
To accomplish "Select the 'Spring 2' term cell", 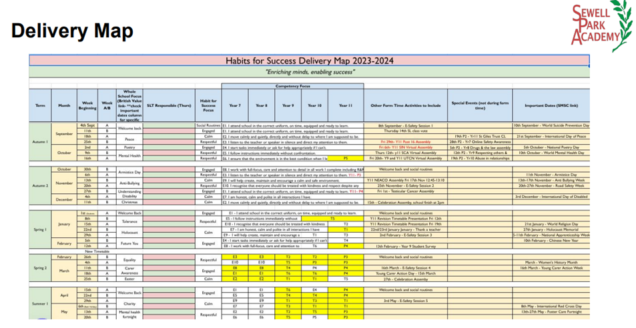I will (x=40, y=268).
